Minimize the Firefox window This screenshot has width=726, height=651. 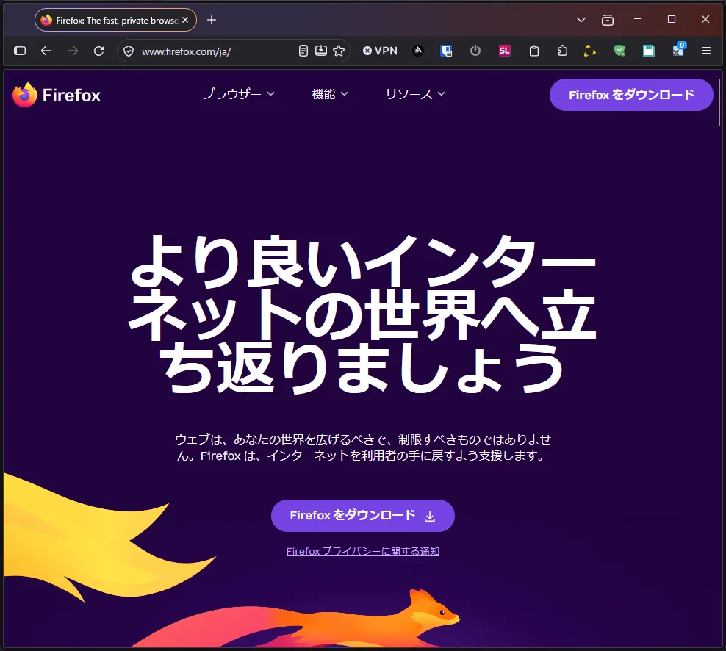pos(638,19)
